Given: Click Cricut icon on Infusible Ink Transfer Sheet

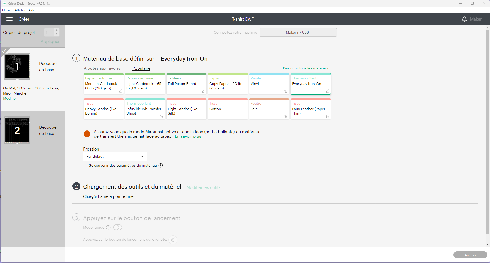Looking at the screenshot, I should point(162,117).
